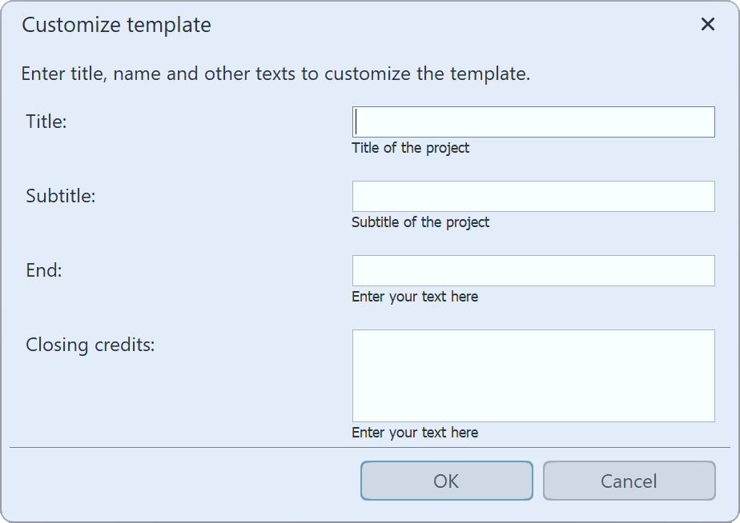Click inside the Subtitle input field
This screenshot has width=740, height=523.
click(x=533, y=196)
